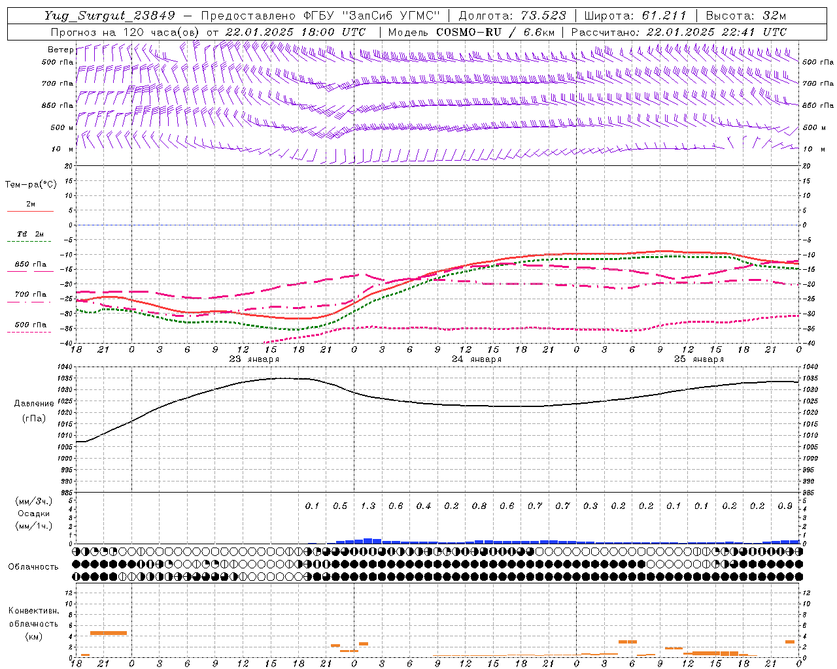Screen dimensions: 837x669
Task: Click the Осадки precipitation label
Action: 34,514
